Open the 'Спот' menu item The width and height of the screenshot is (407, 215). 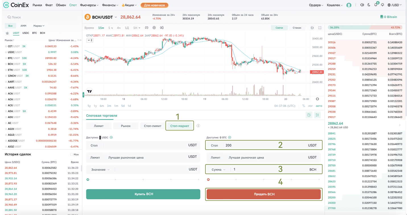(73, 5)
